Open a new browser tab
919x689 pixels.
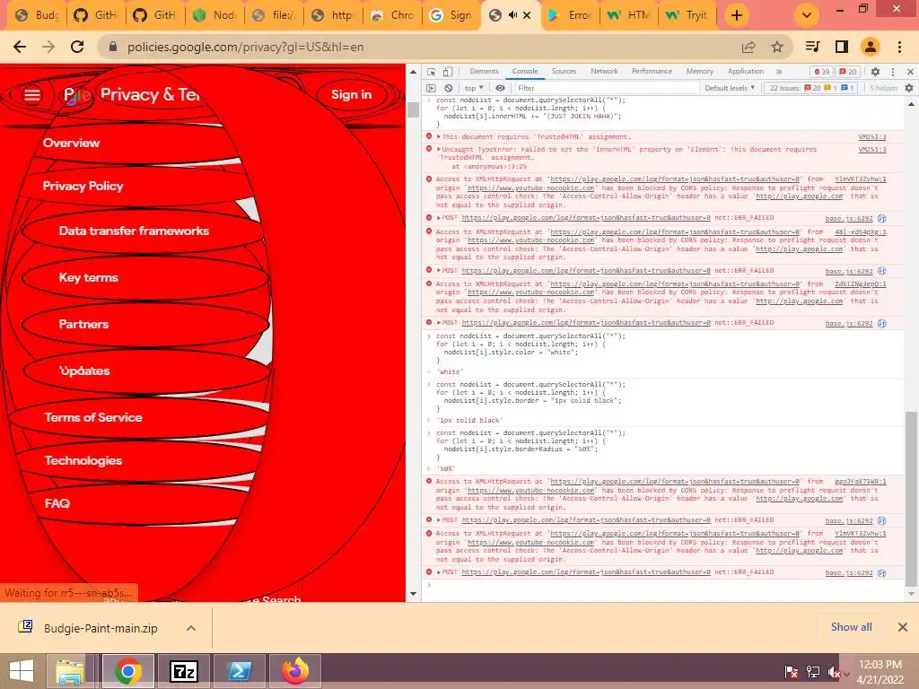click(x=737, y=15)
